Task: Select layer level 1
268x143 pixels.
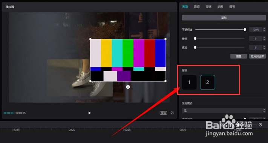Action: [x=189, y=82]
